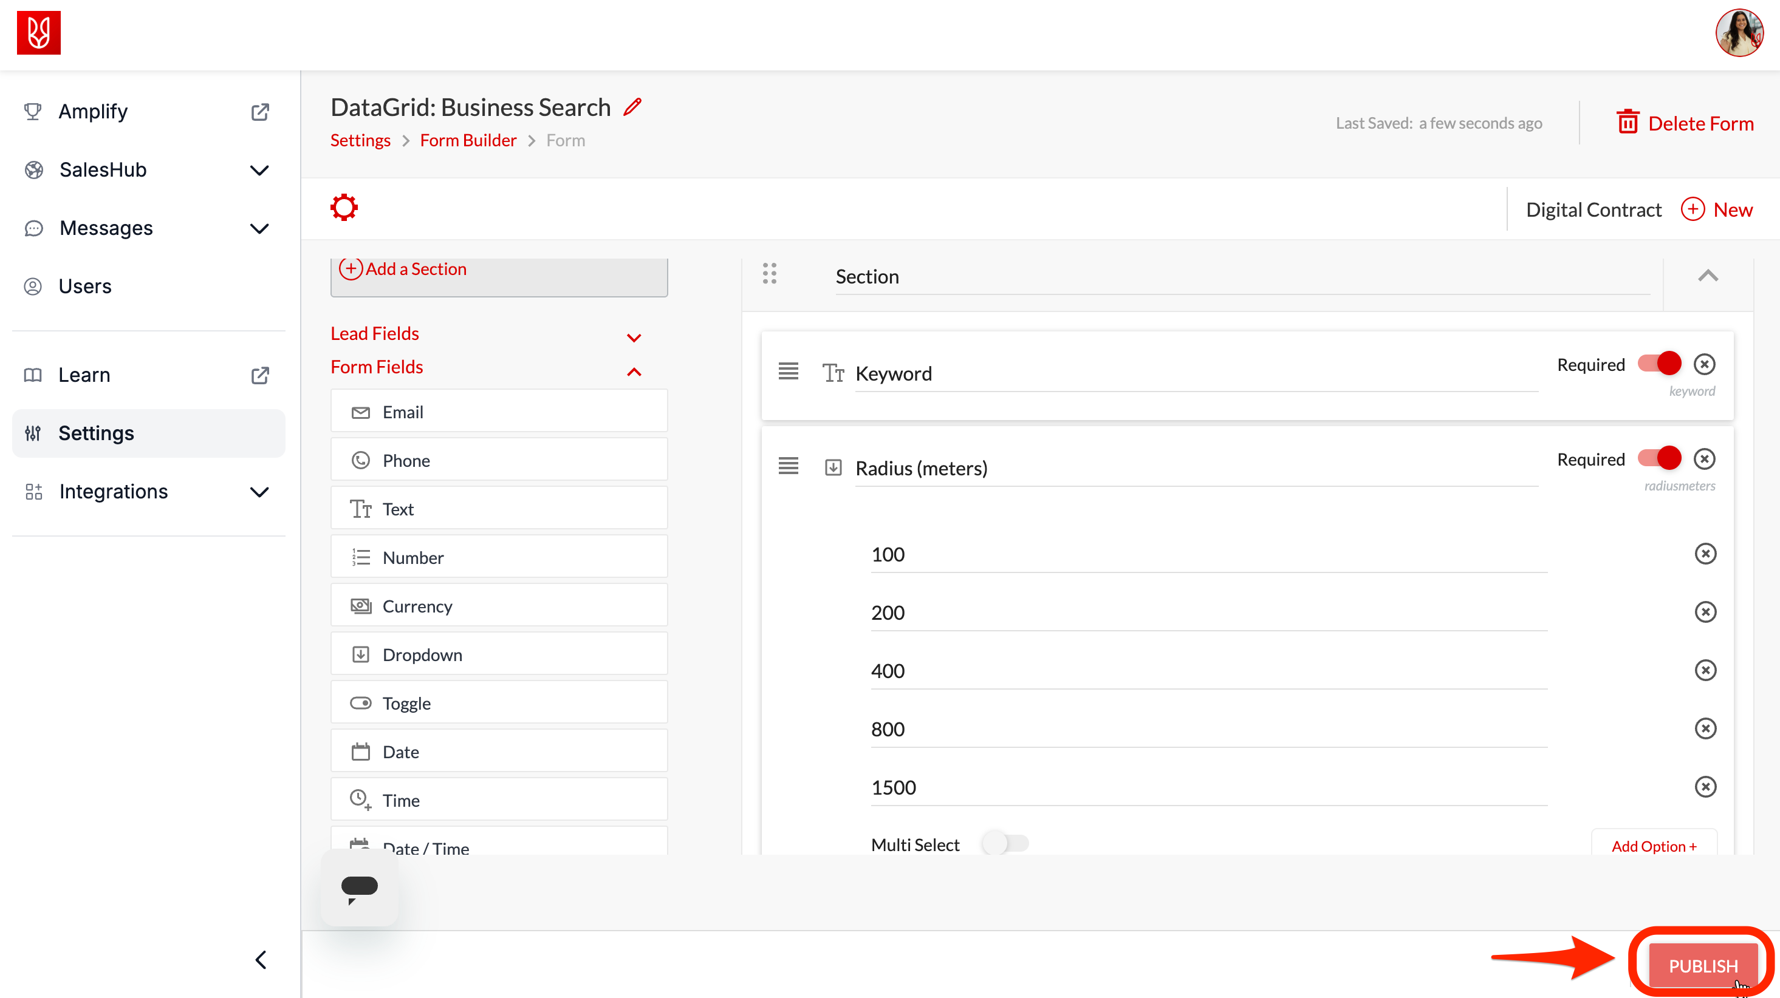Click the pencil icon to rename form

(632, 107)
